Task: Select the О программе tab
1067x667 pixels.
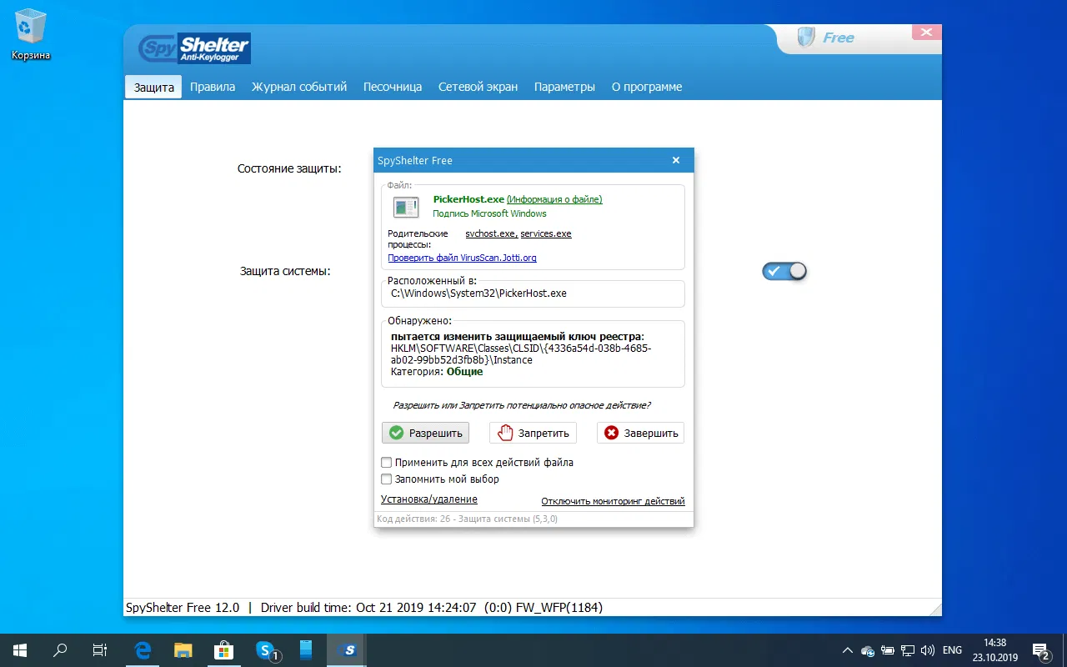Action: [x=647, y=87]
